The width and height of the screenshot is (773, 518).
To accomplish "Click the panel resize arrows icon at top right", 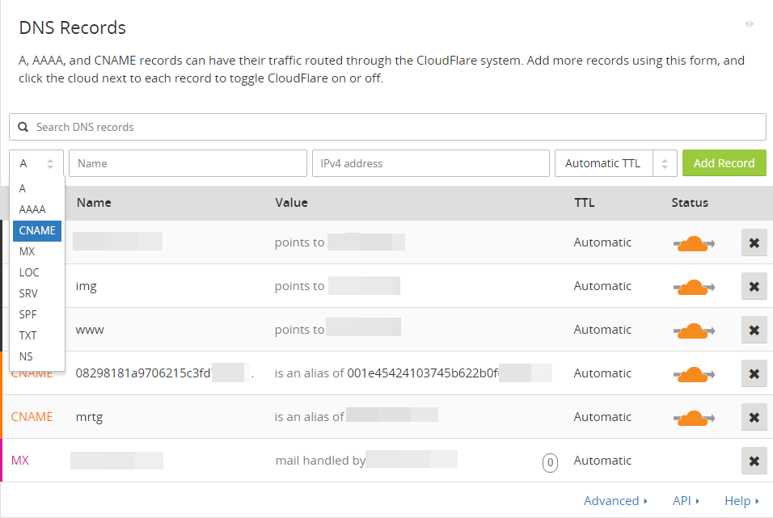I will point(750,24).
